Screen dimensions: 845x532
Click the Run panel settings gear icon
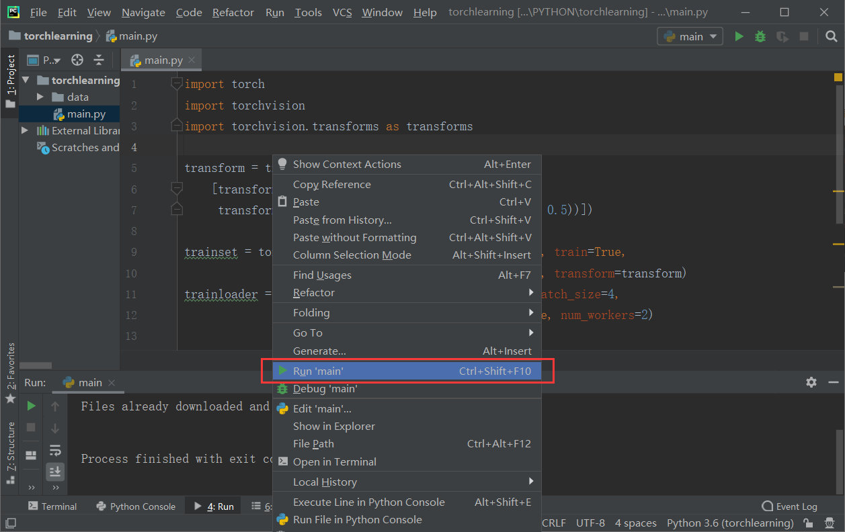811,382
